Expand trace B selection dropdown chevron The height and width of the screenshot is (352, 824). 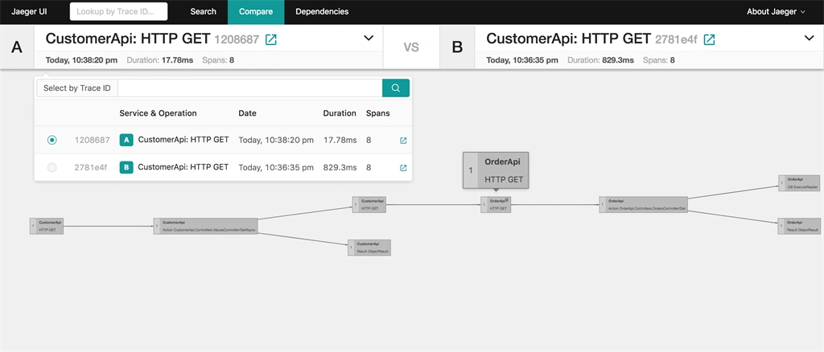tap(810, 39)
